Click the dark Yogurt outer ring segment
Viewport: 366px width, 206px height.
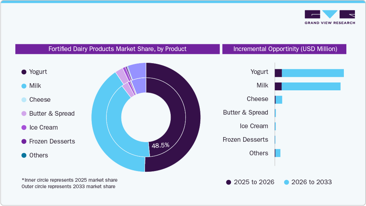click(192, 117)
